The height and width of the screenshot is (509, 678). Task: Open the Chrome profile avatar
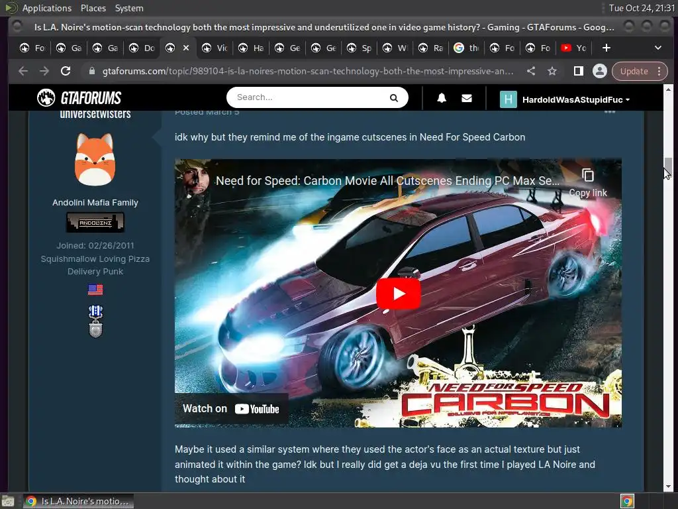point(600,71)
